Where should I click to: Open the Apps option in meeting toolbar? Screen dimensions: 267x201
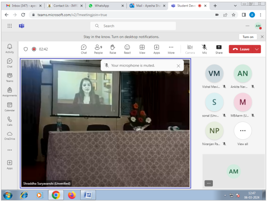coord(156,49)
